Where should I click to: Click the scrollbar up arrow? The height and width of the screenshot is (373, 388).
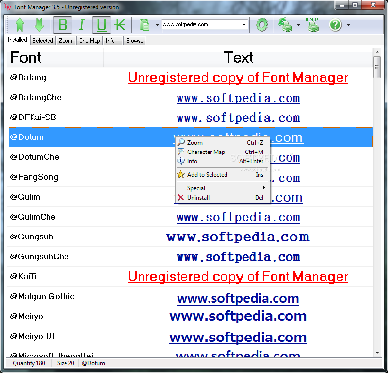coord(377,52)
